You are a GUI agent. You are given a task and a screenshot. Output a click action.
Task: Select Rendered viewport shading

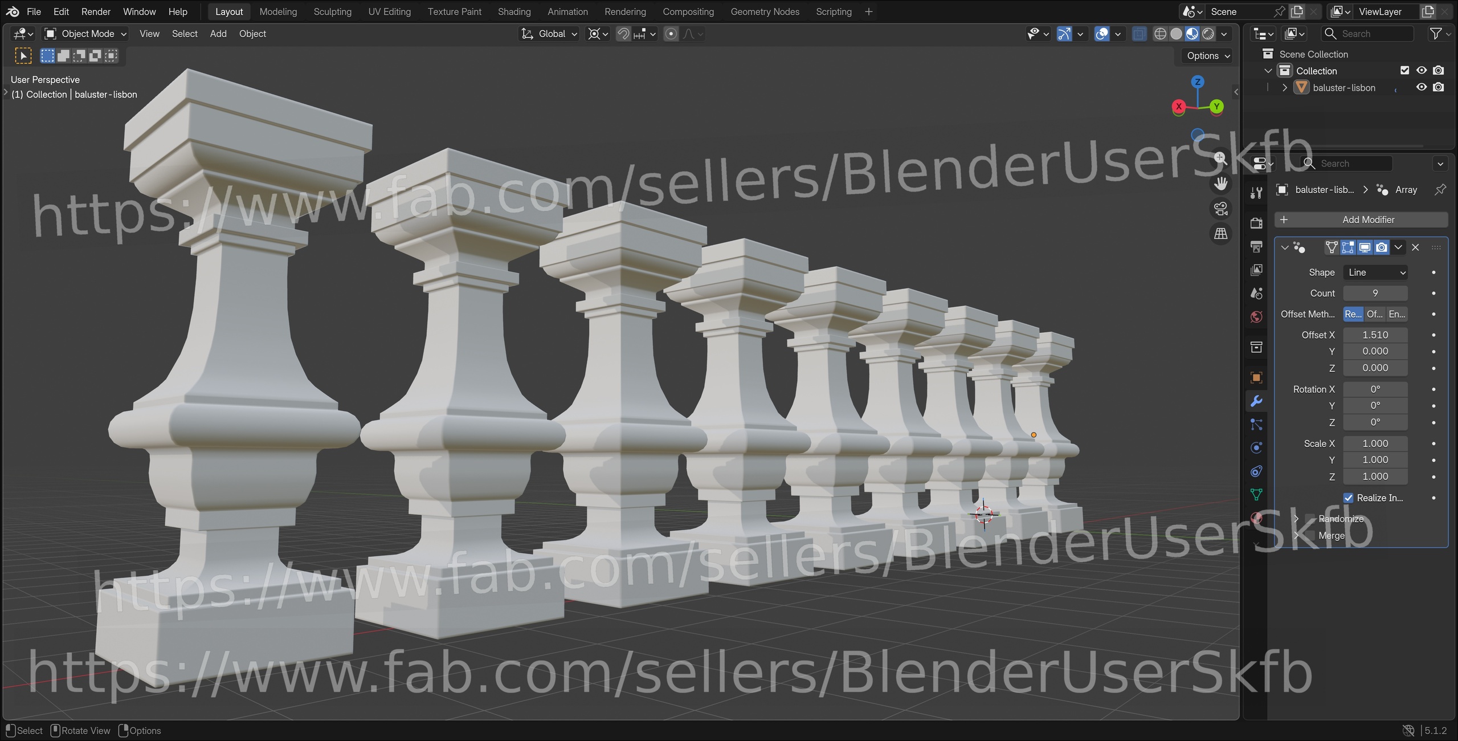[x=1208, y=34]
